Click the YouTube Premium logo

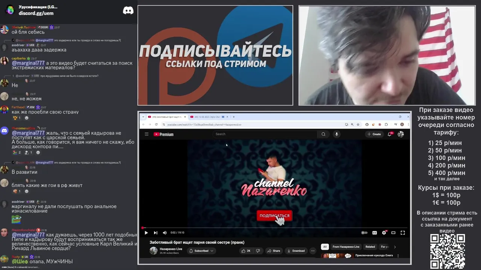(163, 134)
